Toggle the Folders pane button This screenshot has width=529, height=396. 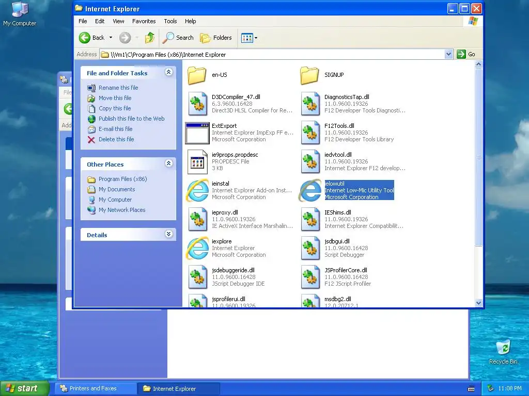coord(216,38)
